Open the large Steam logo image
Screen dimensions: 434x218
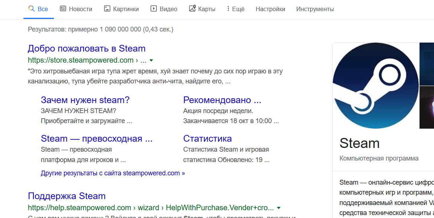coord(376,86)
